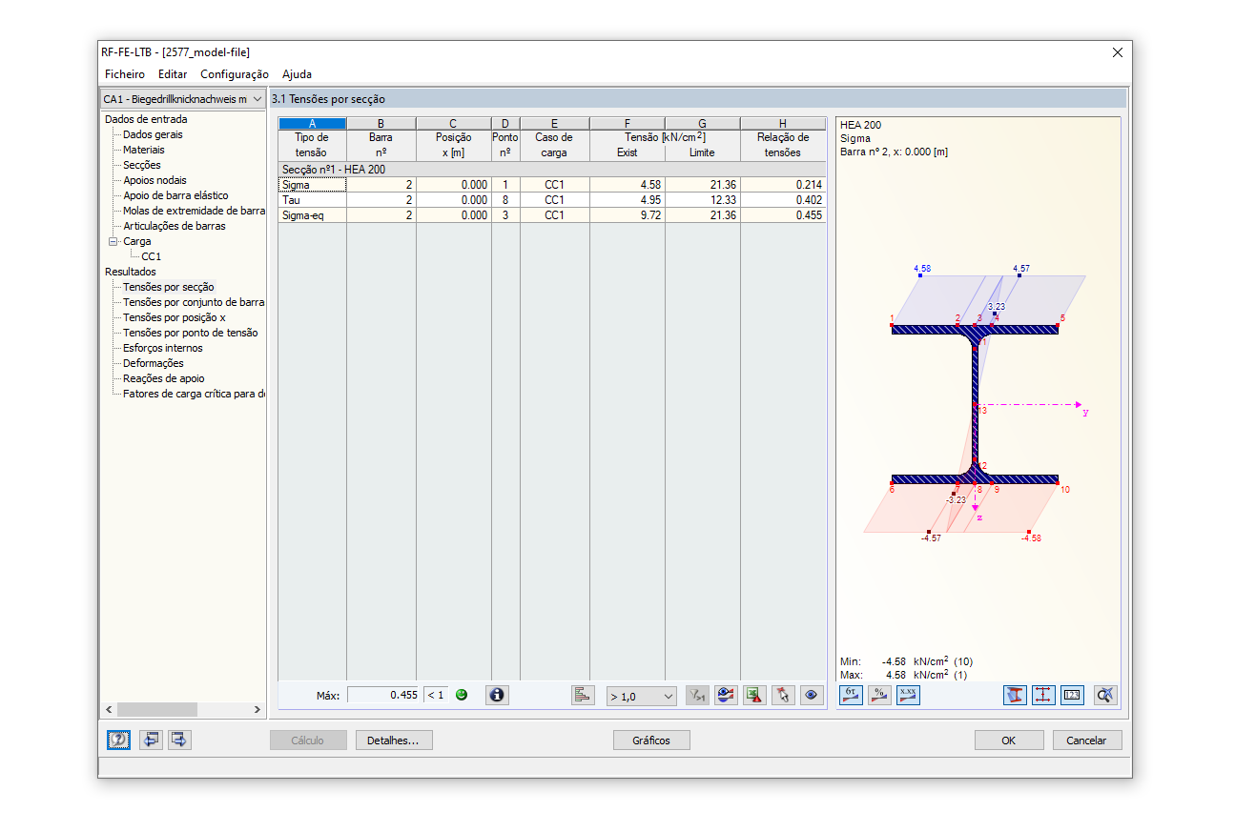1235x832 pixels.
Task: Click the Cálculo button
Action: click(x=308, y=741)
